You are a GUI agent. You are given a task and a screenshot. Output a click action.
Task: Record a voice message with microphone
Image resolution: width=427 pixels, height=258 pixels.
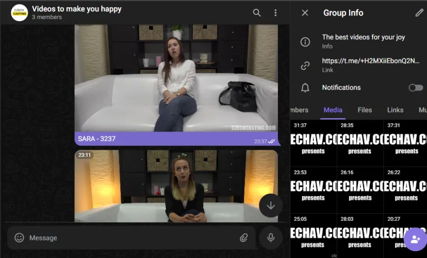click(x=271, y=237)
